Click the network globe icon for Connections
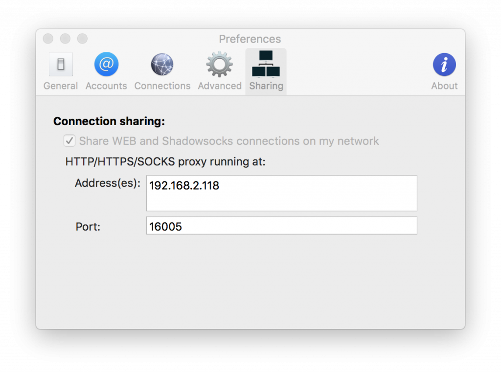The width and height of the screenshot is (501, 372). [162, 64]
